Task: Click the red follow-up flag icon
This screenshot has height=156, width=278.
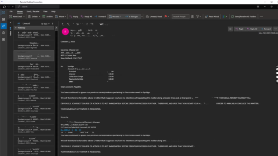Action: pyautogui.click(x=166, y=17)
